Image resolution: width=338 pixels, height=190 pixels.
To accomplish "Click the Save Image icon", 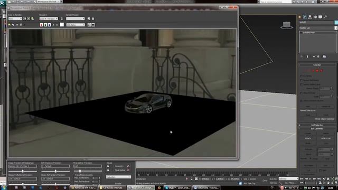I will point(10,25).
